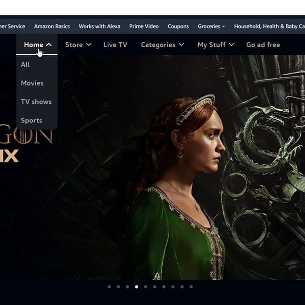Jump to the fifth carousel slide dot

(146, 287)
